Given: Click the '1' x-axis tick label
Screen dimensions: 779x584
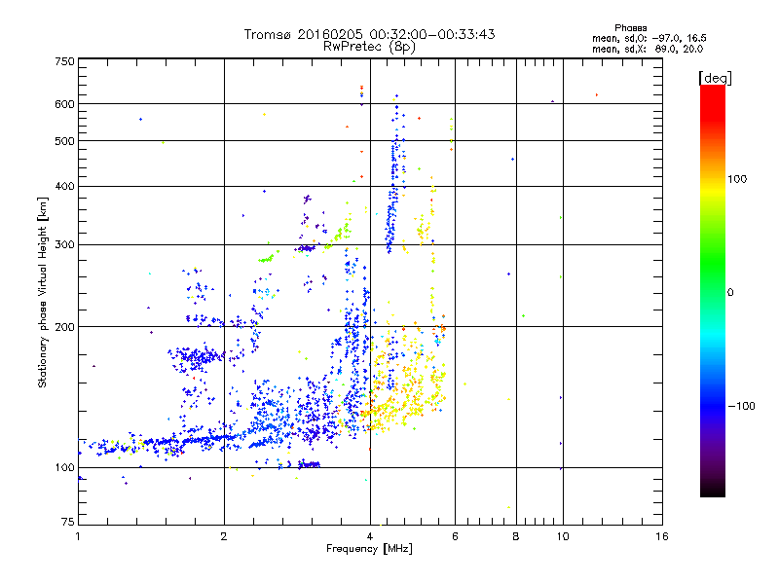Looking at the screenshot, I should point(78,536).
